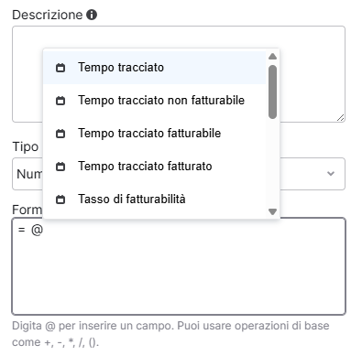351x356 pixels.
Task: Click the icon left of Tempo tracciato fatturabile
Action: click(60, 134)
